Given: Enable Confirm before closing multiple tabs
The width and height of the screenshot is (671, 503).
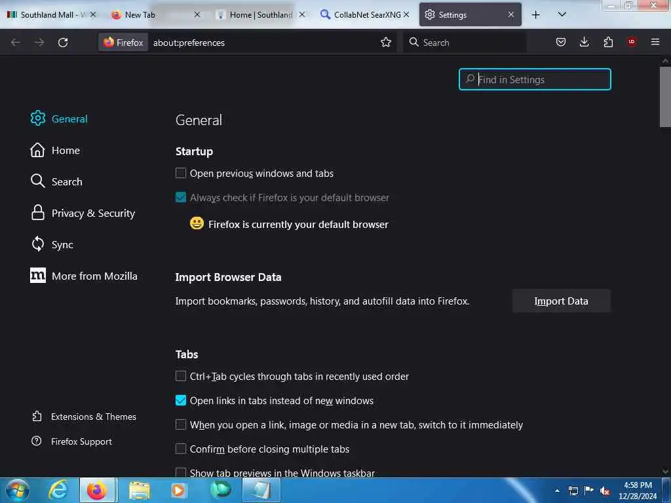Looking at the screenshot, I should click(x=181, y=449).
